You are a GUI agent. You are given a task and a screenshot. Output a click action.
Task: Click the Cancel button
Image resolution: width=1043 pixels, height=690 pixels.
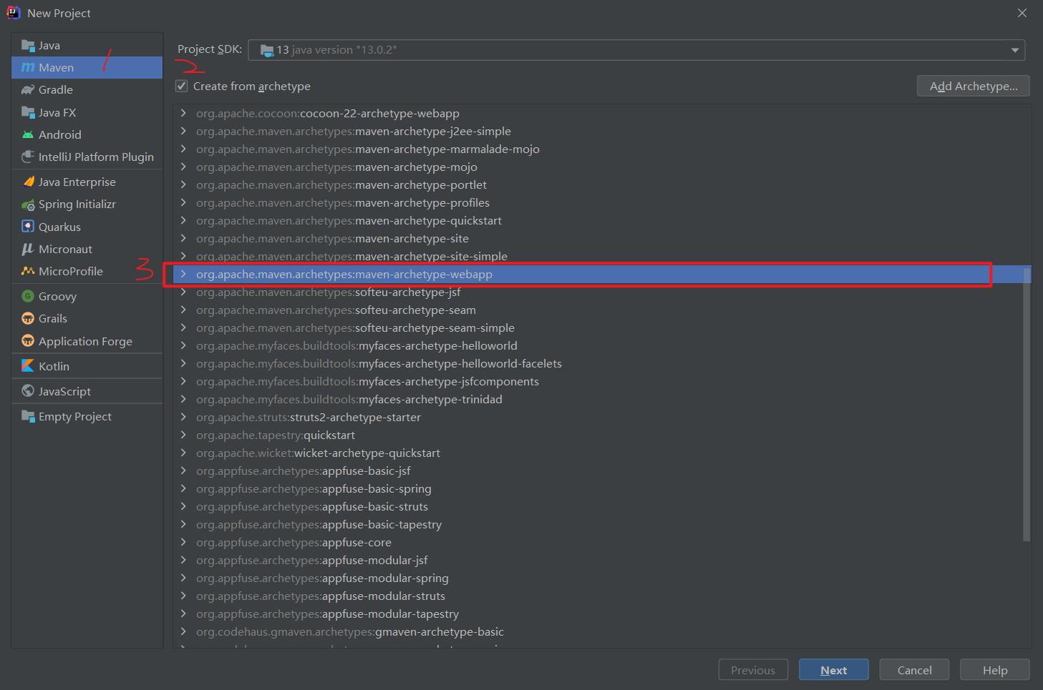pos(915,670)
